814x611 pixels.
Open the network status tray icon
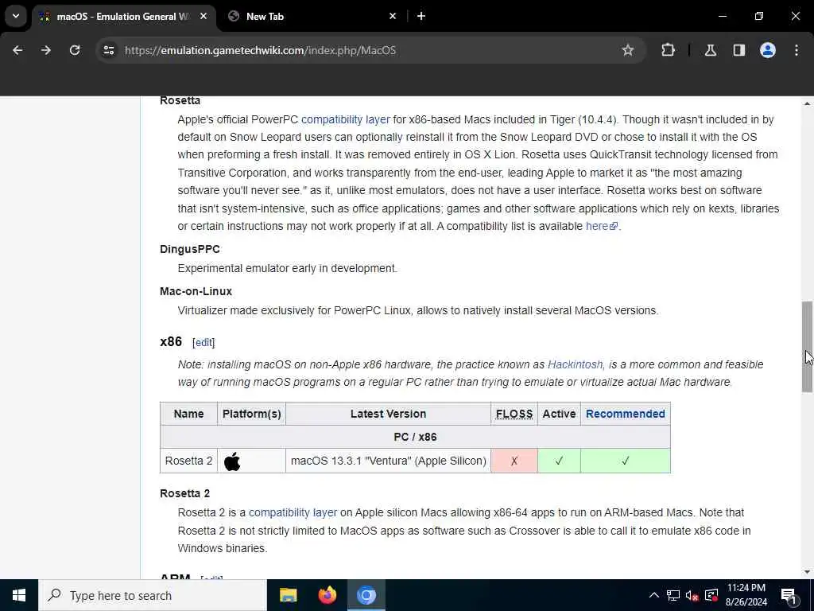pos(673,595)
